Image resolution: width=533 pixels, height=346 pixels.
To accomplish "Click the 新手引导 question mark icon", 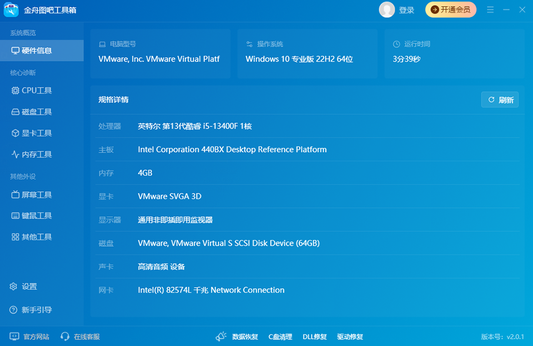I will tap(13, 310).
